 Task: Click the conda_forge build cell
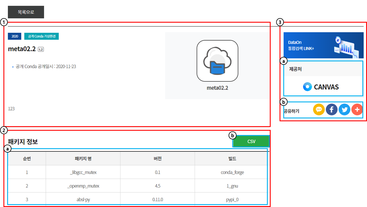click(x=232, y=172)
